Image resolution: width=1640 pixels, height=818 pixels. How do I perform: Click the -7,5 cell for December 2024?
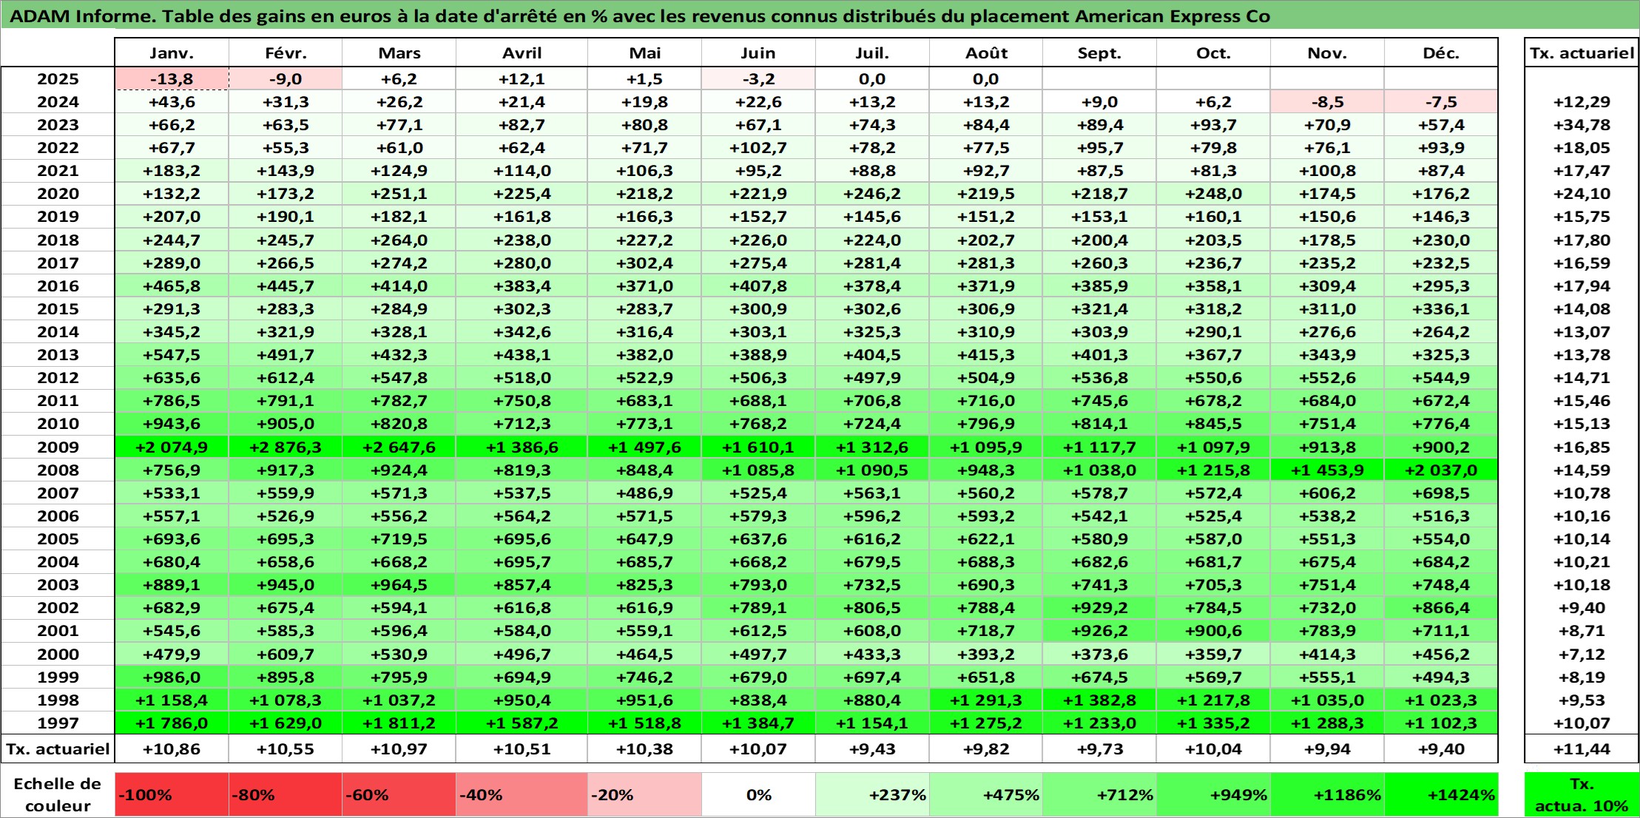[x=1441, y=101]
